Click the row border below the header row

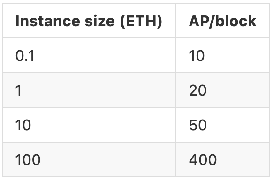pos(136,38)
